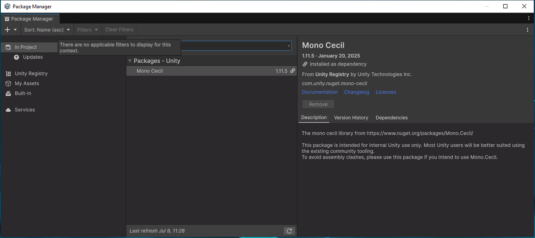Screen dimensions: 535x238
Task: Open the Package Manager tab kebab menu
Action: 529,18
